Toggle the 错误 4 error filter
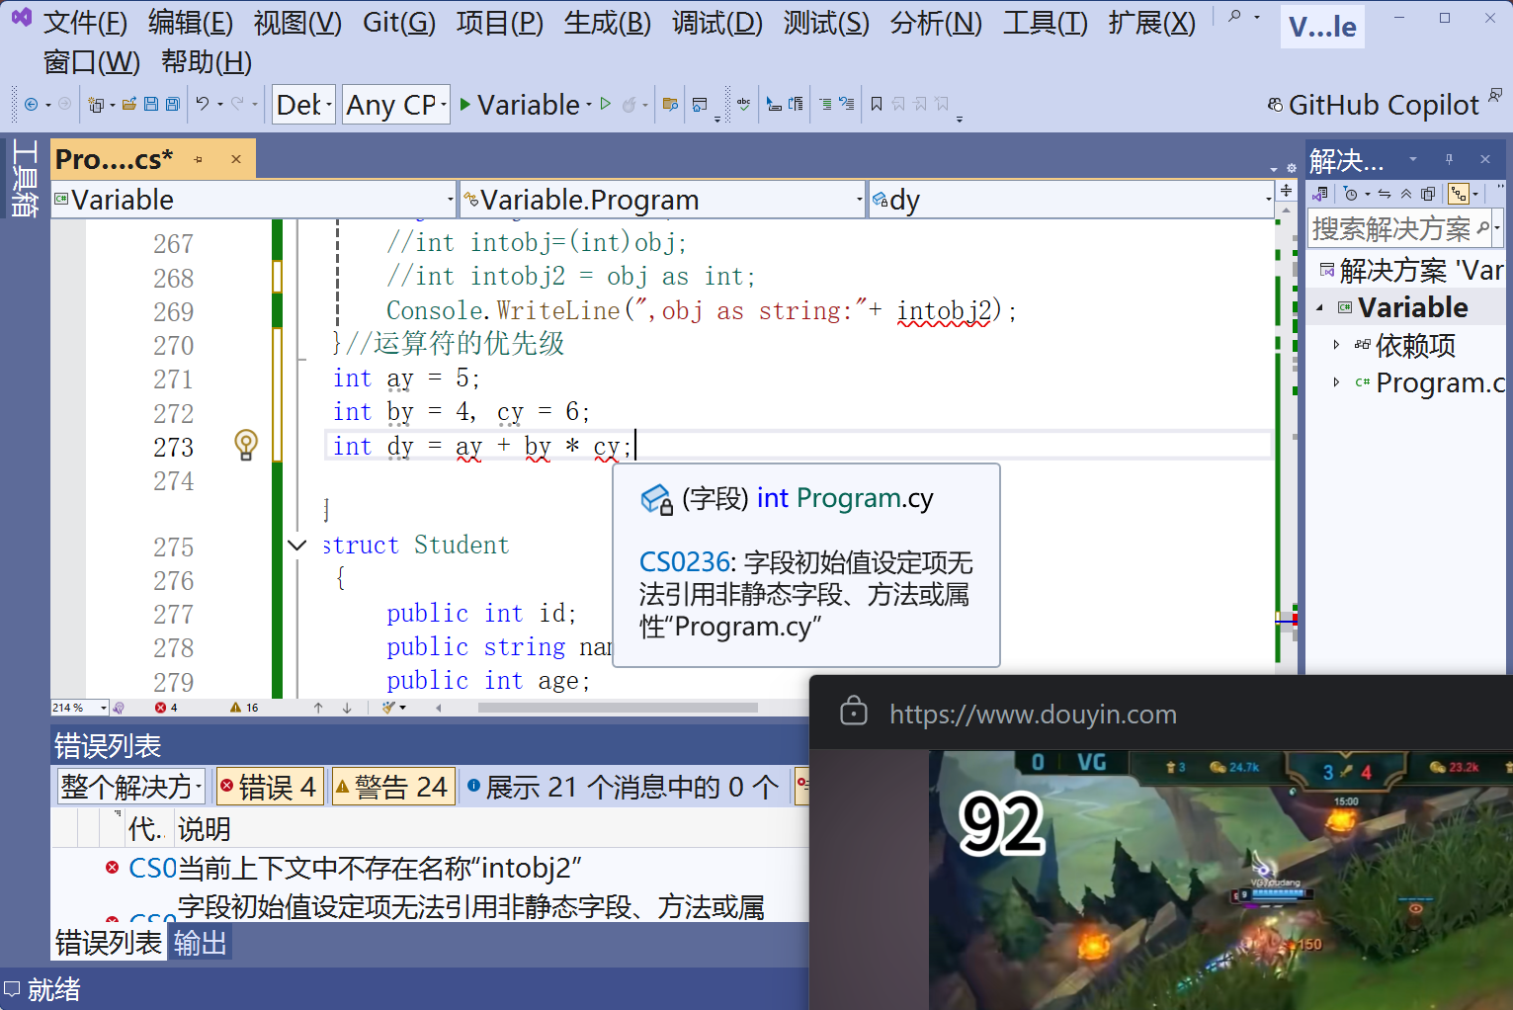 point(269,786)
